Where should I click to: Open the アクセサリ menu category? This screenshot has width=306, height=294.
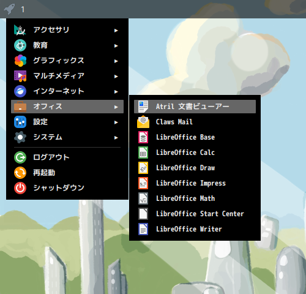click(67, 30)
